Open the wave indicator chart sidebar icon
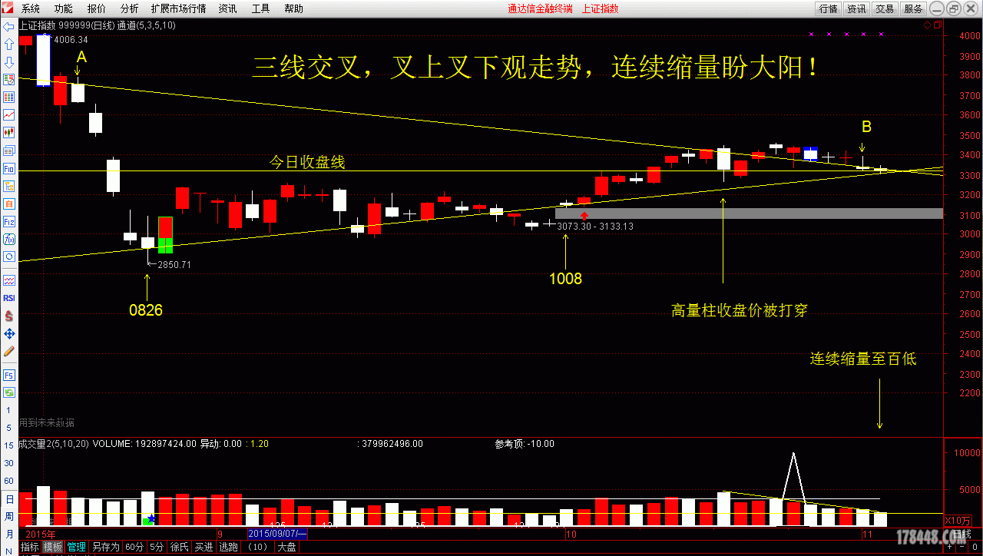 click(x=9, y=280)
